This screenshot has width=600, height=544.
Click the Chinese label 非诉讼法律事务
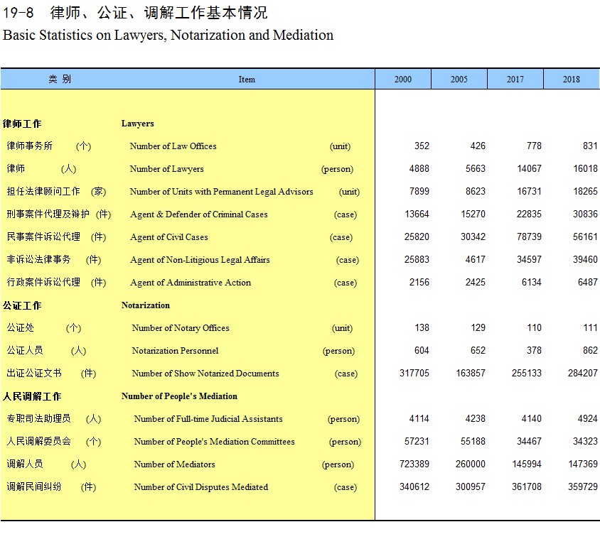click(x=38, y=260)
